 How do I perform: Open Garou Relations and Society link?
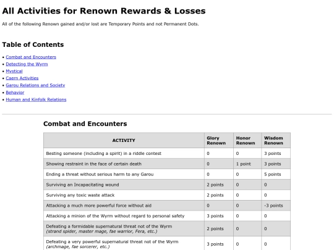(35, 85)
